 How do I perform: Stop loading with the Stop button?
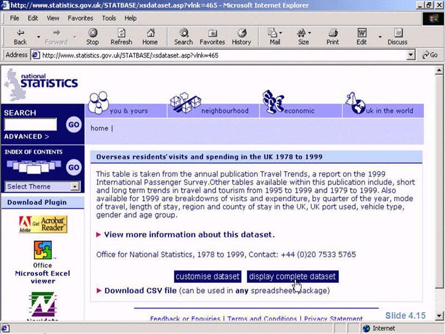coord(93,37)
